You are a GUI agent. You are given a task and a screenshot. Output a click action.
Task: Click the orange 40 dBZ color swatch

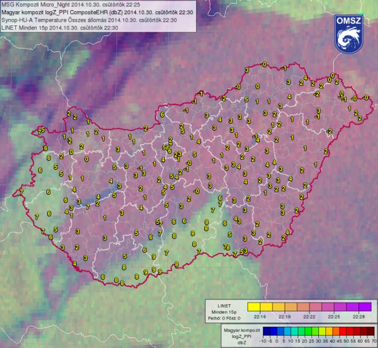[x=336, y=331]
